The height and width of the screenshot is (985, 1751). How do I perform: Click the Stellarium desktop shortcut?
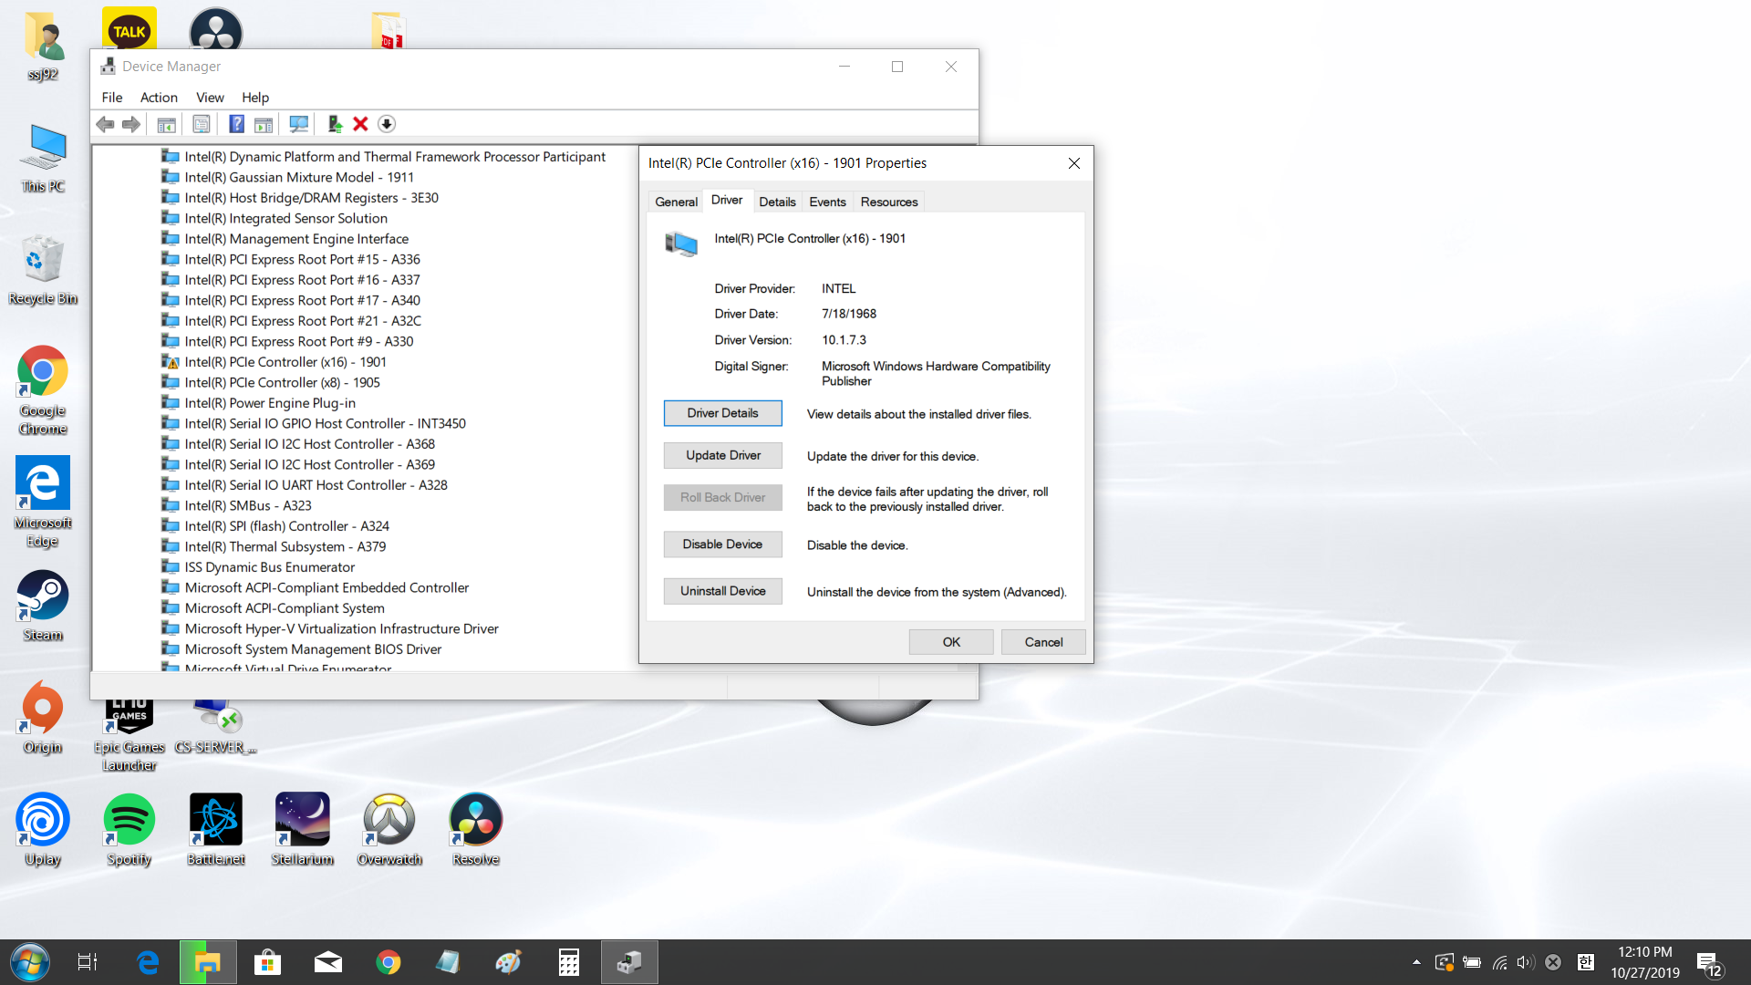coord(303,830)
